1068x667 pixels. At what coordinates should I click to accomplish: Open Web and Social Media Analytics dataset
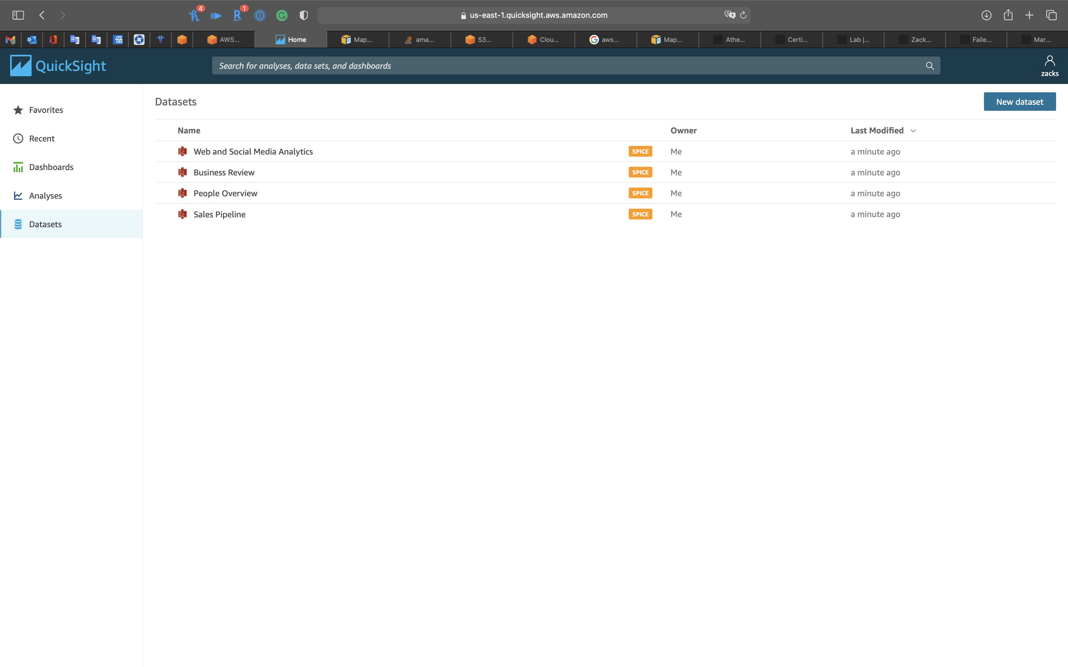click(253, 151)
